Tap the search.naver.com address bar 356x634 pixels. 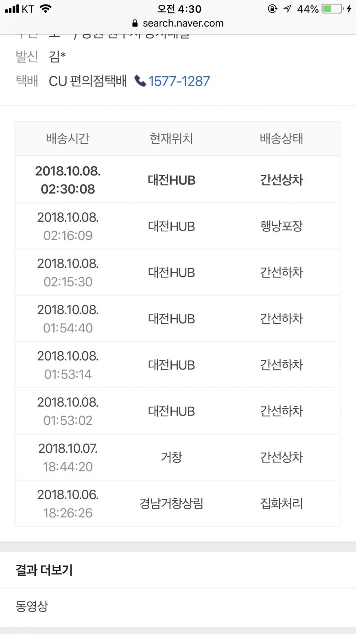click(x=183, y=23)
